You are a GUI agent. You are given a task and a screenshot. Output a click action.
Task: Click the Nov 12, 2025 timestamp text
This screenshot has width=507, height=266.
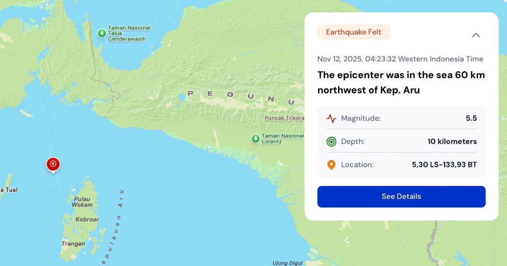point(401,59)
